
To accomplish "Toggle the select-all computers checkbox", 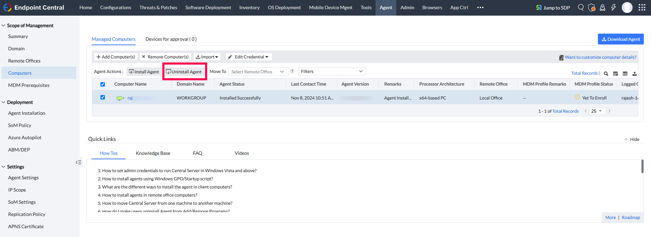I will click(x=102, y=84).
